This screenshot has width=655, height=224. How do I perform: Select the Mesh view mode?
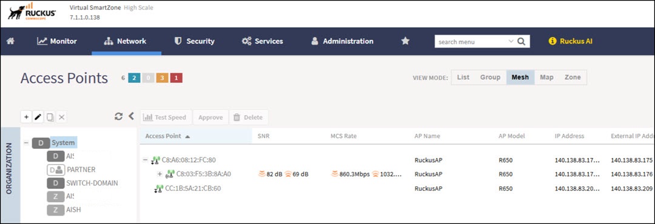[x=520, y=77]
